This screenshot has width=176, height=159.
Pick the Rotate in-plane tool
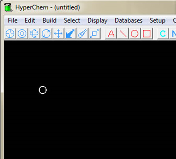tap(46, 34)
